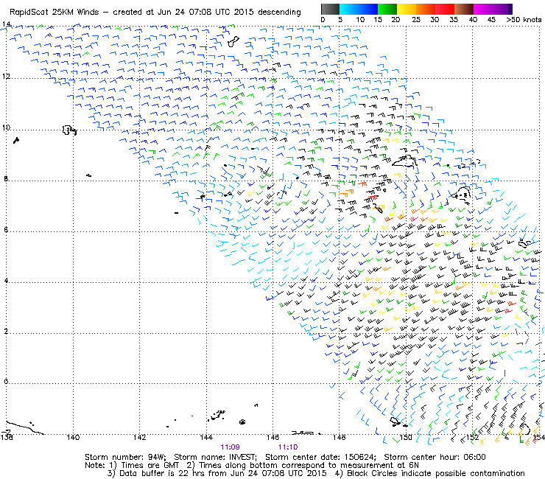
Task: Click 'Storm center date: 150624' text
Action: coord(321,457)
